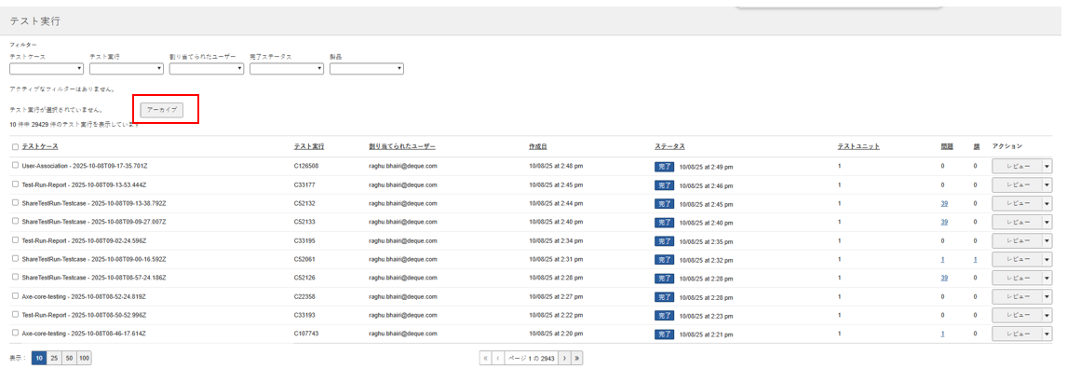Toggle the select-all checkbox in table header
The image size is (1067, 382).
coord(15,147)
